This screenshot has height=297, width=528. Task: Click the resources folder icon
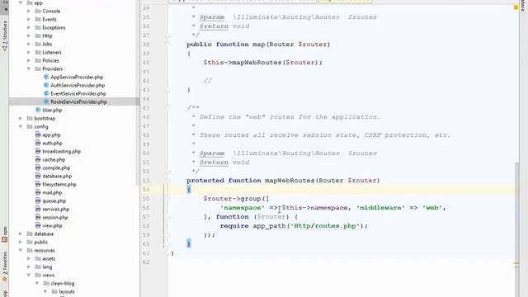point(30,250)
